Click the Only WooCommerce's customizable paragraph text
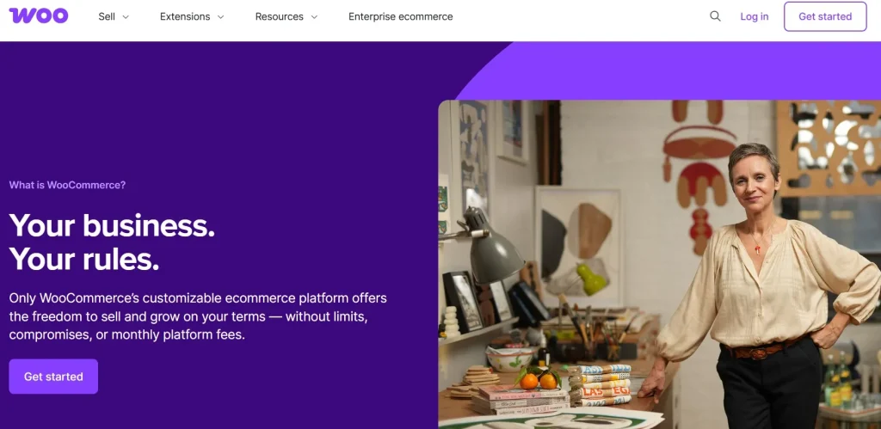 pyautogui.click(x=198, y=316)
